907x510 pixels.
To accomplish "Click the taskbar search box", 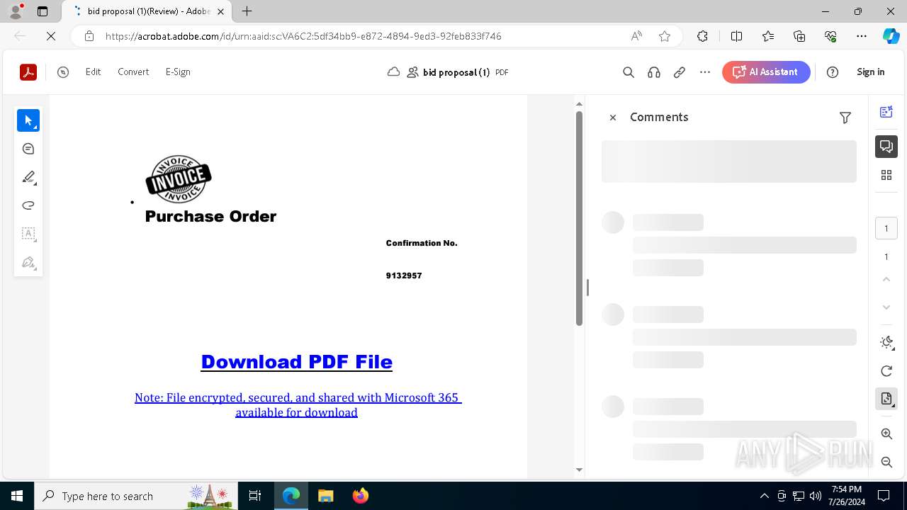I will pyautogui.click(x=136, y=496).
